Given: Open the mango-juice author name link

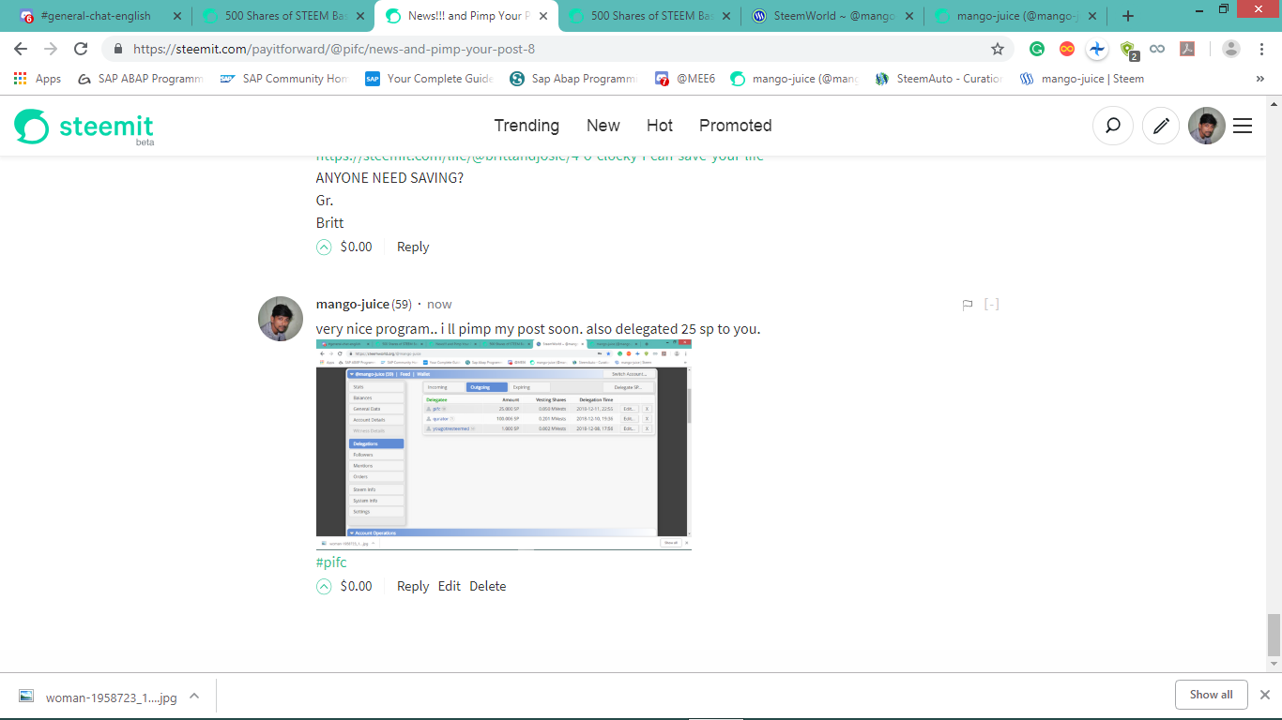Looking at the screenshot, I should pos(353,305).
